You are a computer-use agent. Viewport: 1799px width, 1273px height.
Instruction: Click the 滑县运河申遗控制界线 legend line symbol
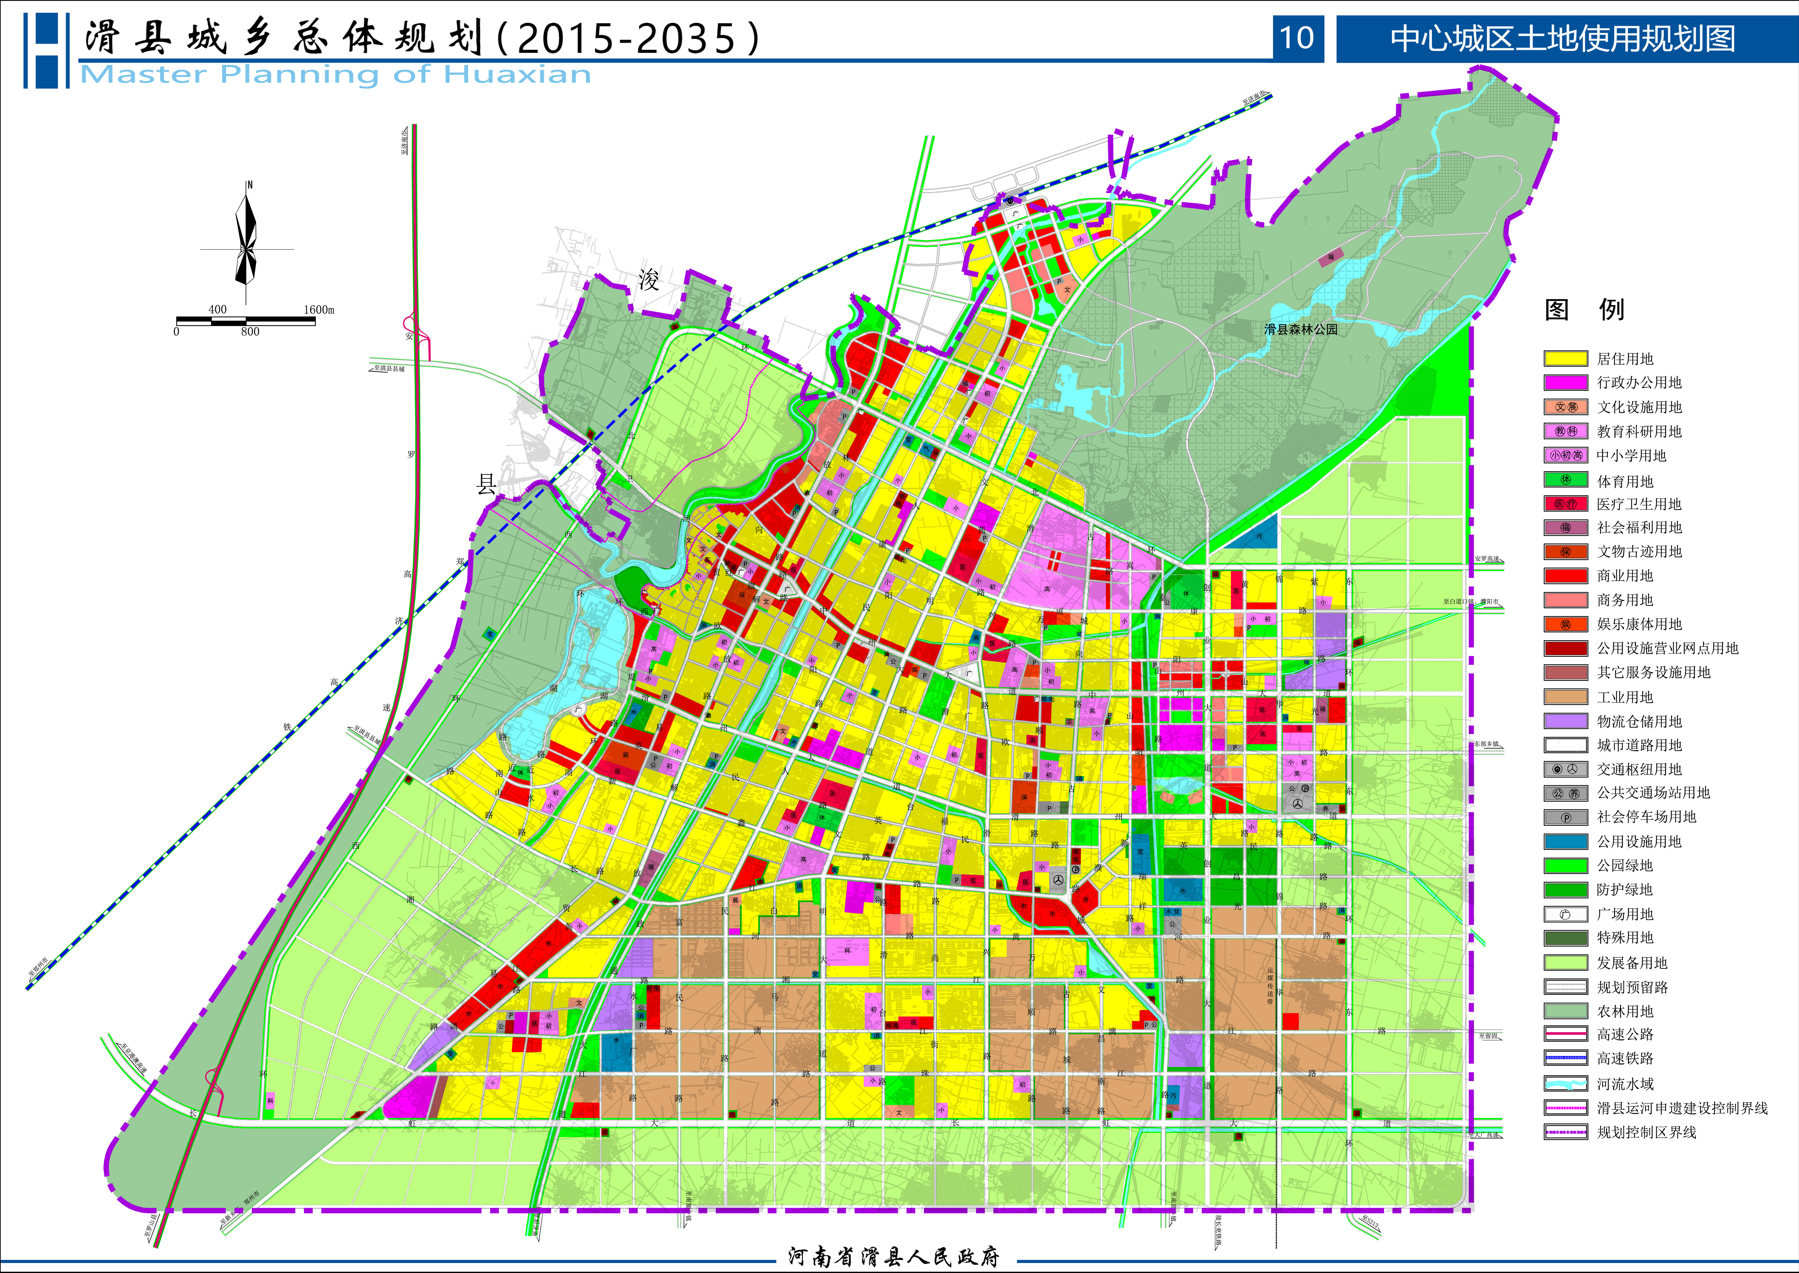tap(1565, 1108)
